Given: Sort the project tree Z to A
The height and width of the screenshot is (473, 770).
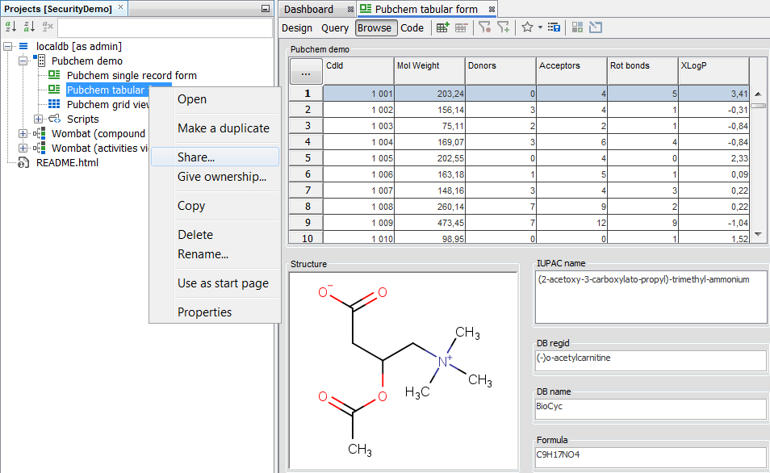Looking at the screenshot, I should pyautogui.click(x=29, y=27).
